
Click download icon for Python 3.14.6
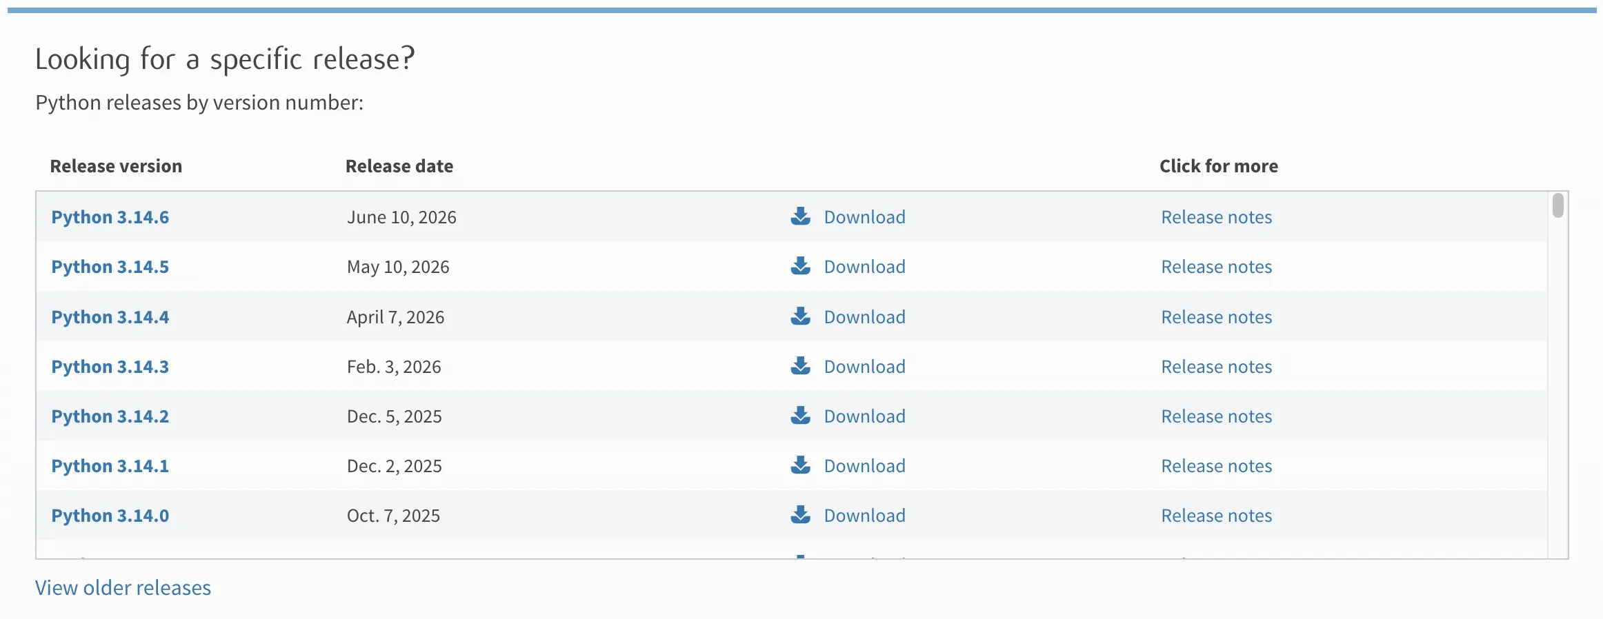tap(800, 216)
